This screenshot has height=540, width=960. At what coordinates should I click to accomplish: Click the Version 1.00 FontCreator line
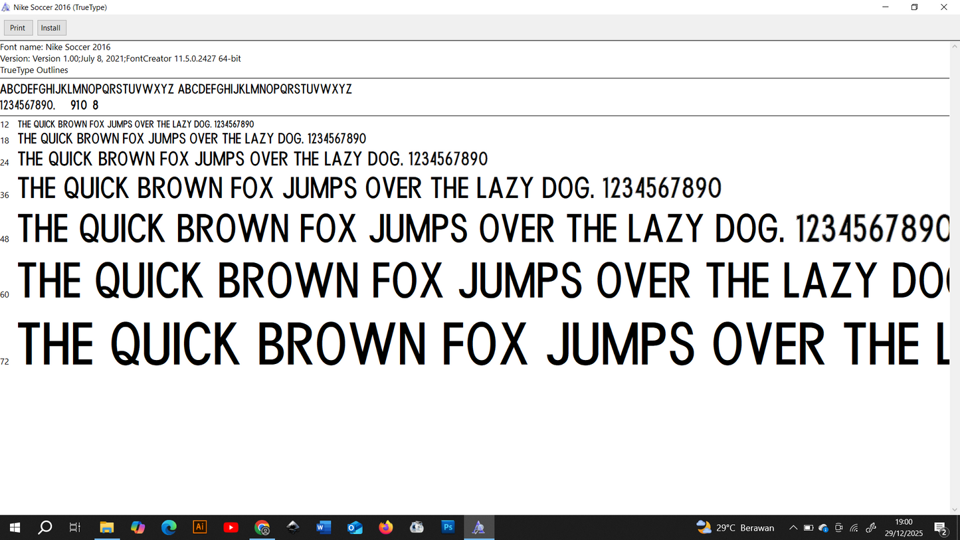point(120,58)
